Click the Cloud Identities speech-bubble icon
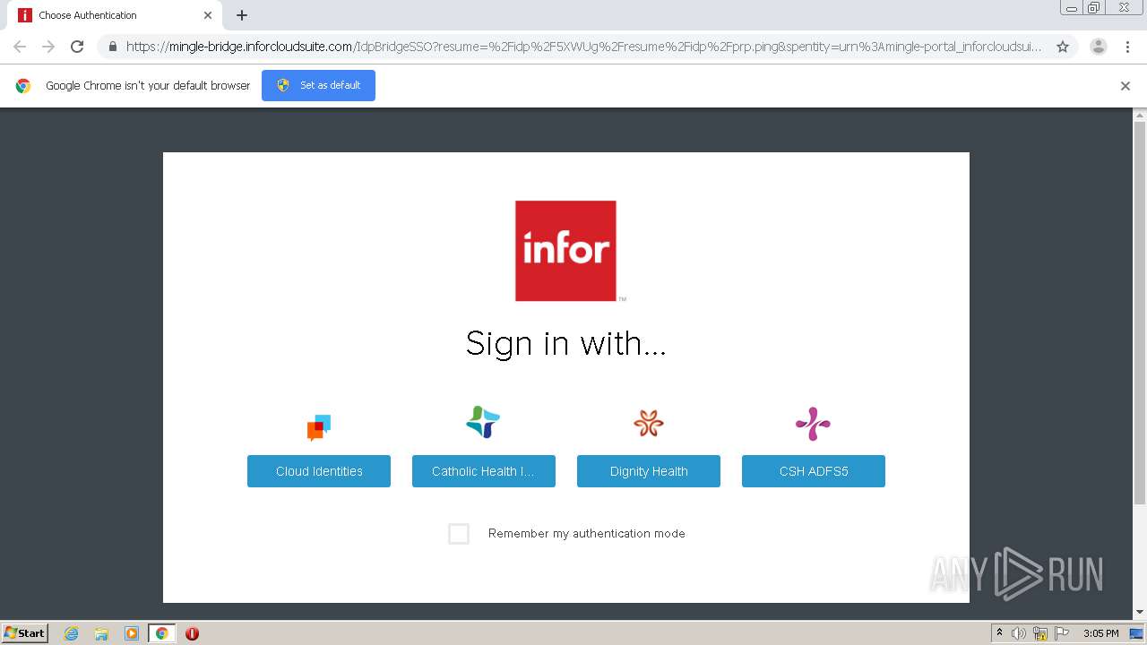Screen dimensions: 1147x645 point(319,427)
